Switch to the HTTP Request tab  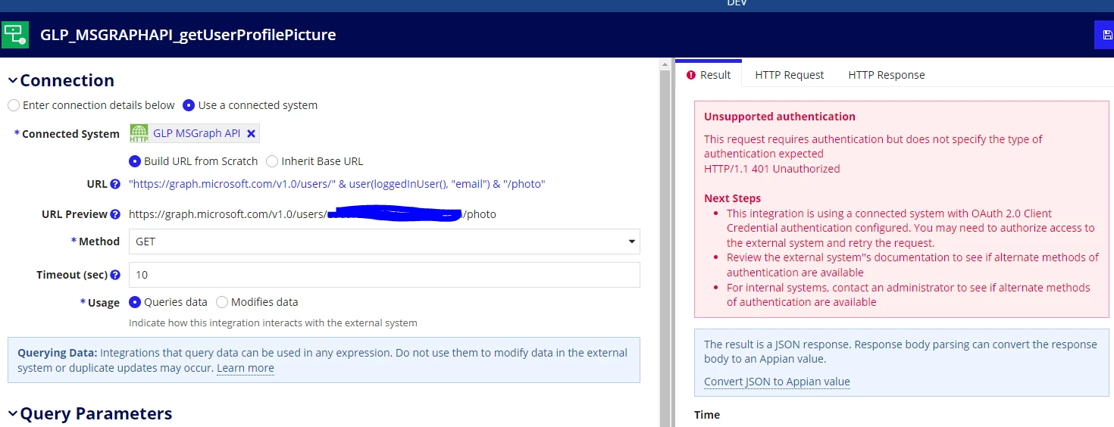pyautogui.click(x=790, y=75)
